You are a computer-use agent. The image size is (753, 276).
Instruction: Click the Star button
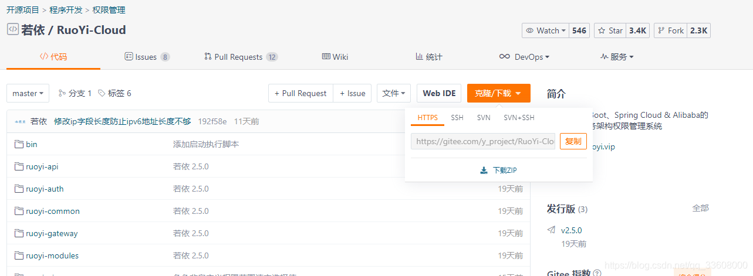click(x=610, y=30)
